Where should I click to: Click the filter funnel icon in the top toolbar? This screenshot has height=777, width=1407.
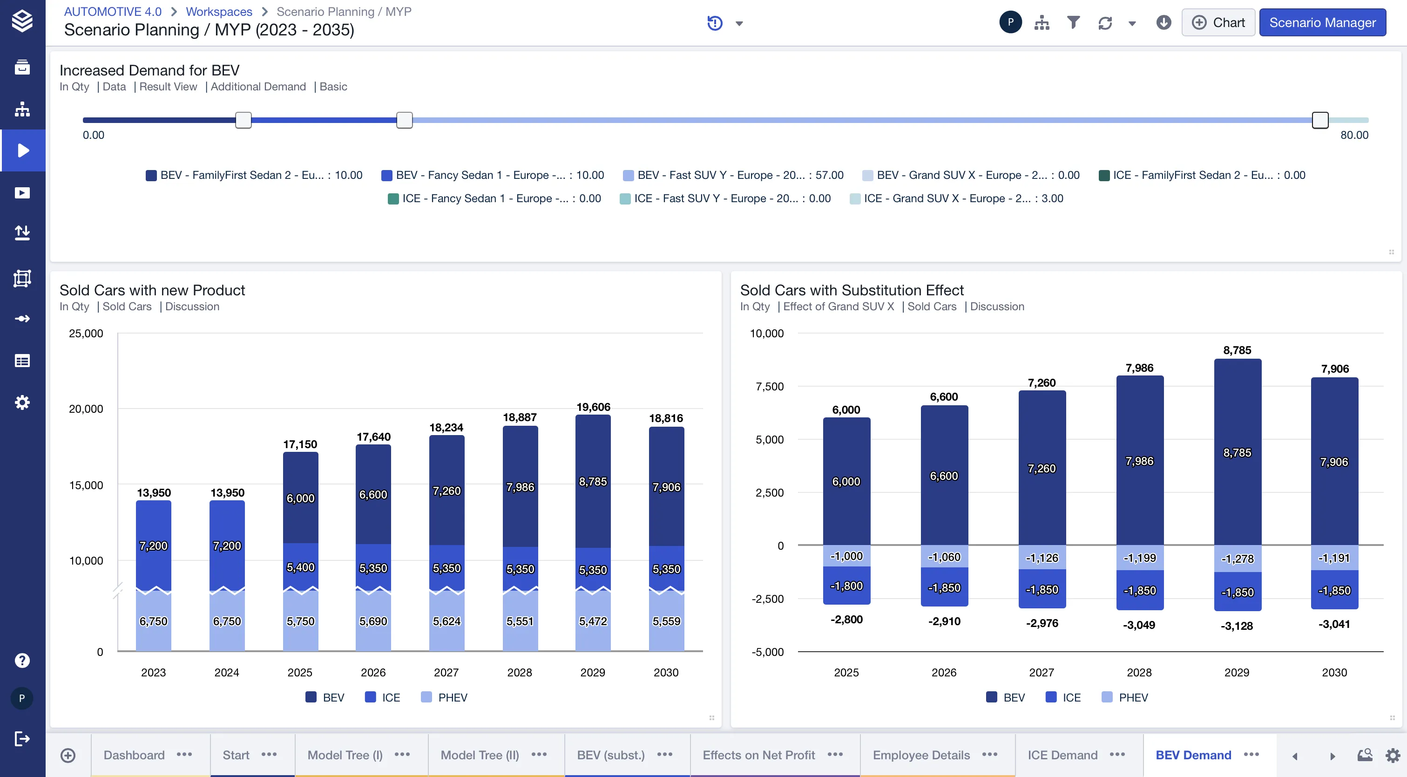pyautogui.click(x=1073, y=22)
